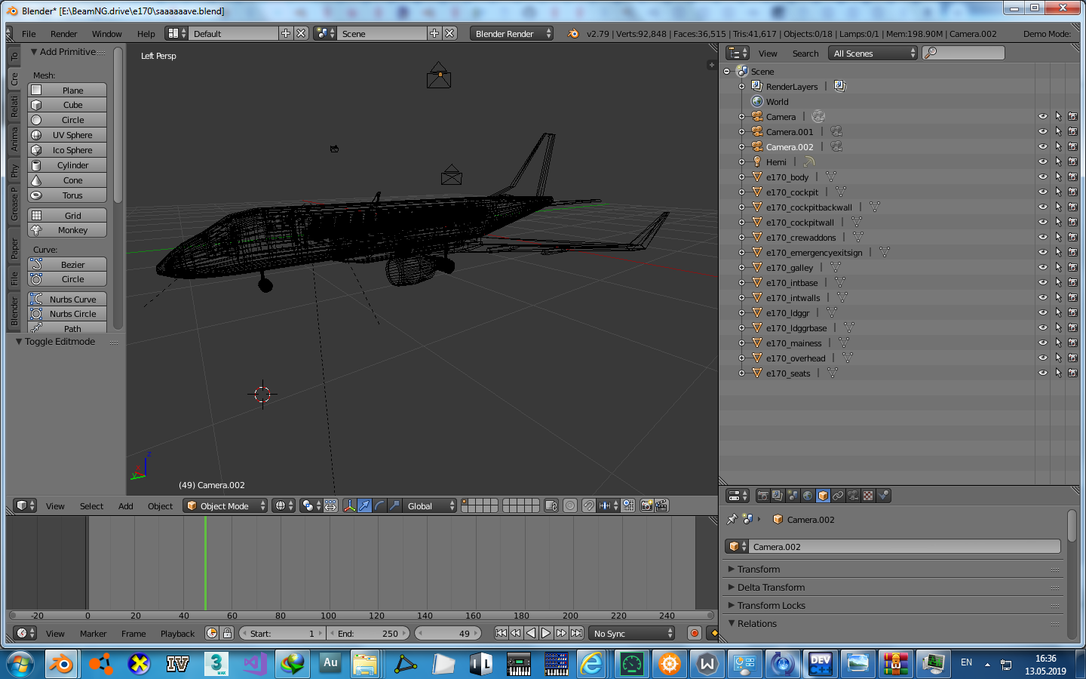Launch Blender from the Windows taskbar
This screenshot has height=679, width=1086.
click(61, 664)
